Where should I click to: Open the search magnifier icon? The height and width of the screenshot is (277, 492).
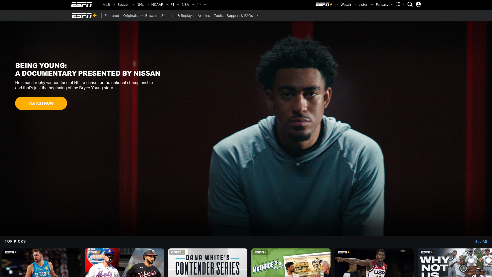pos(410,4)
